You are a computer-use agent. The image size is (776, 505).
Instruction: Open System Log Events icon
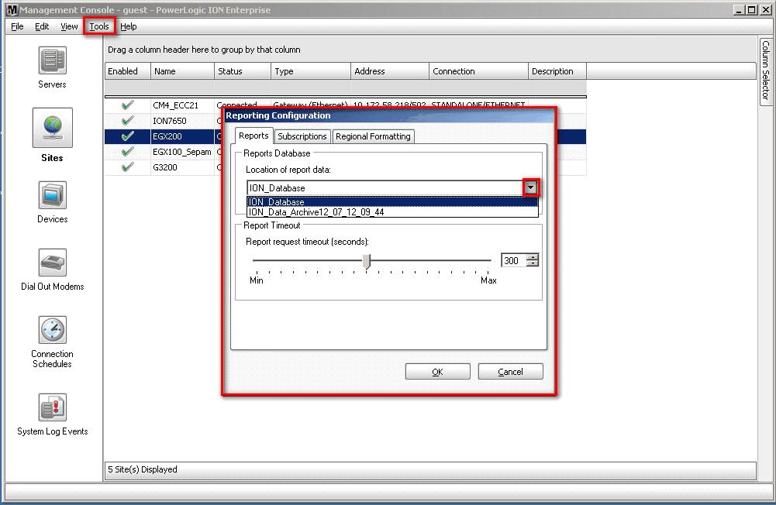(53, 407)
